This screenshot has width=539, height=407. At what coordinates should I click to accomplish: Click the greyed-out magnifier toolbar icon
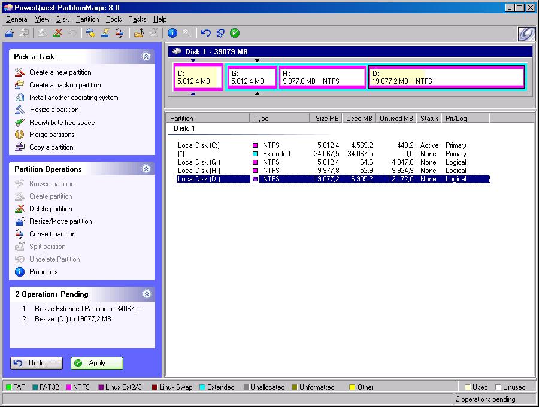187,33
